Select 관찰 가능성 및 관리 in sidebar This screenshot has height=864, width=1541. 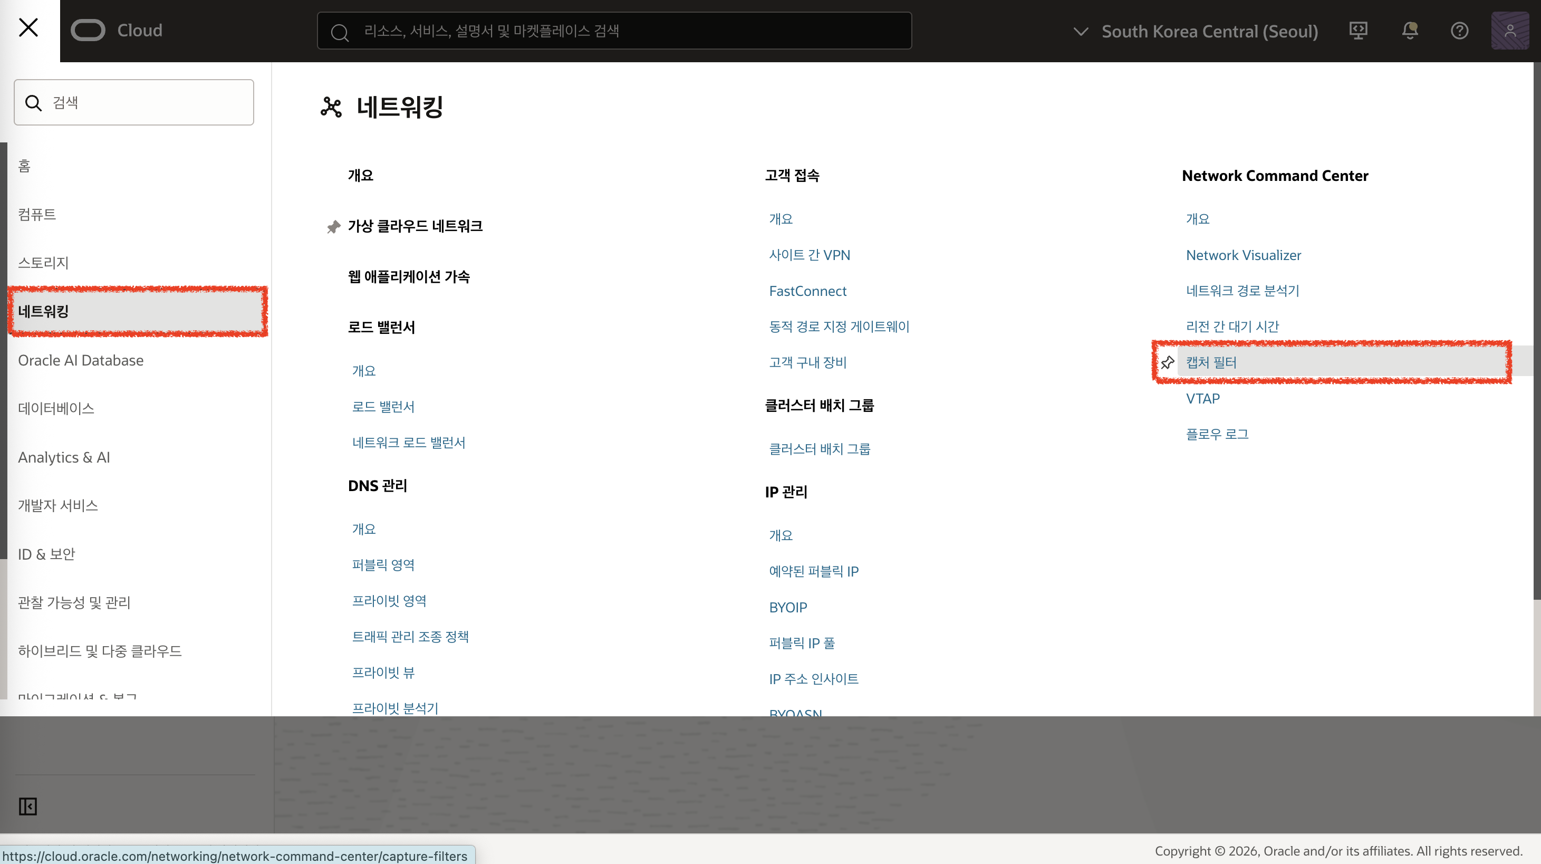(74, 602)
